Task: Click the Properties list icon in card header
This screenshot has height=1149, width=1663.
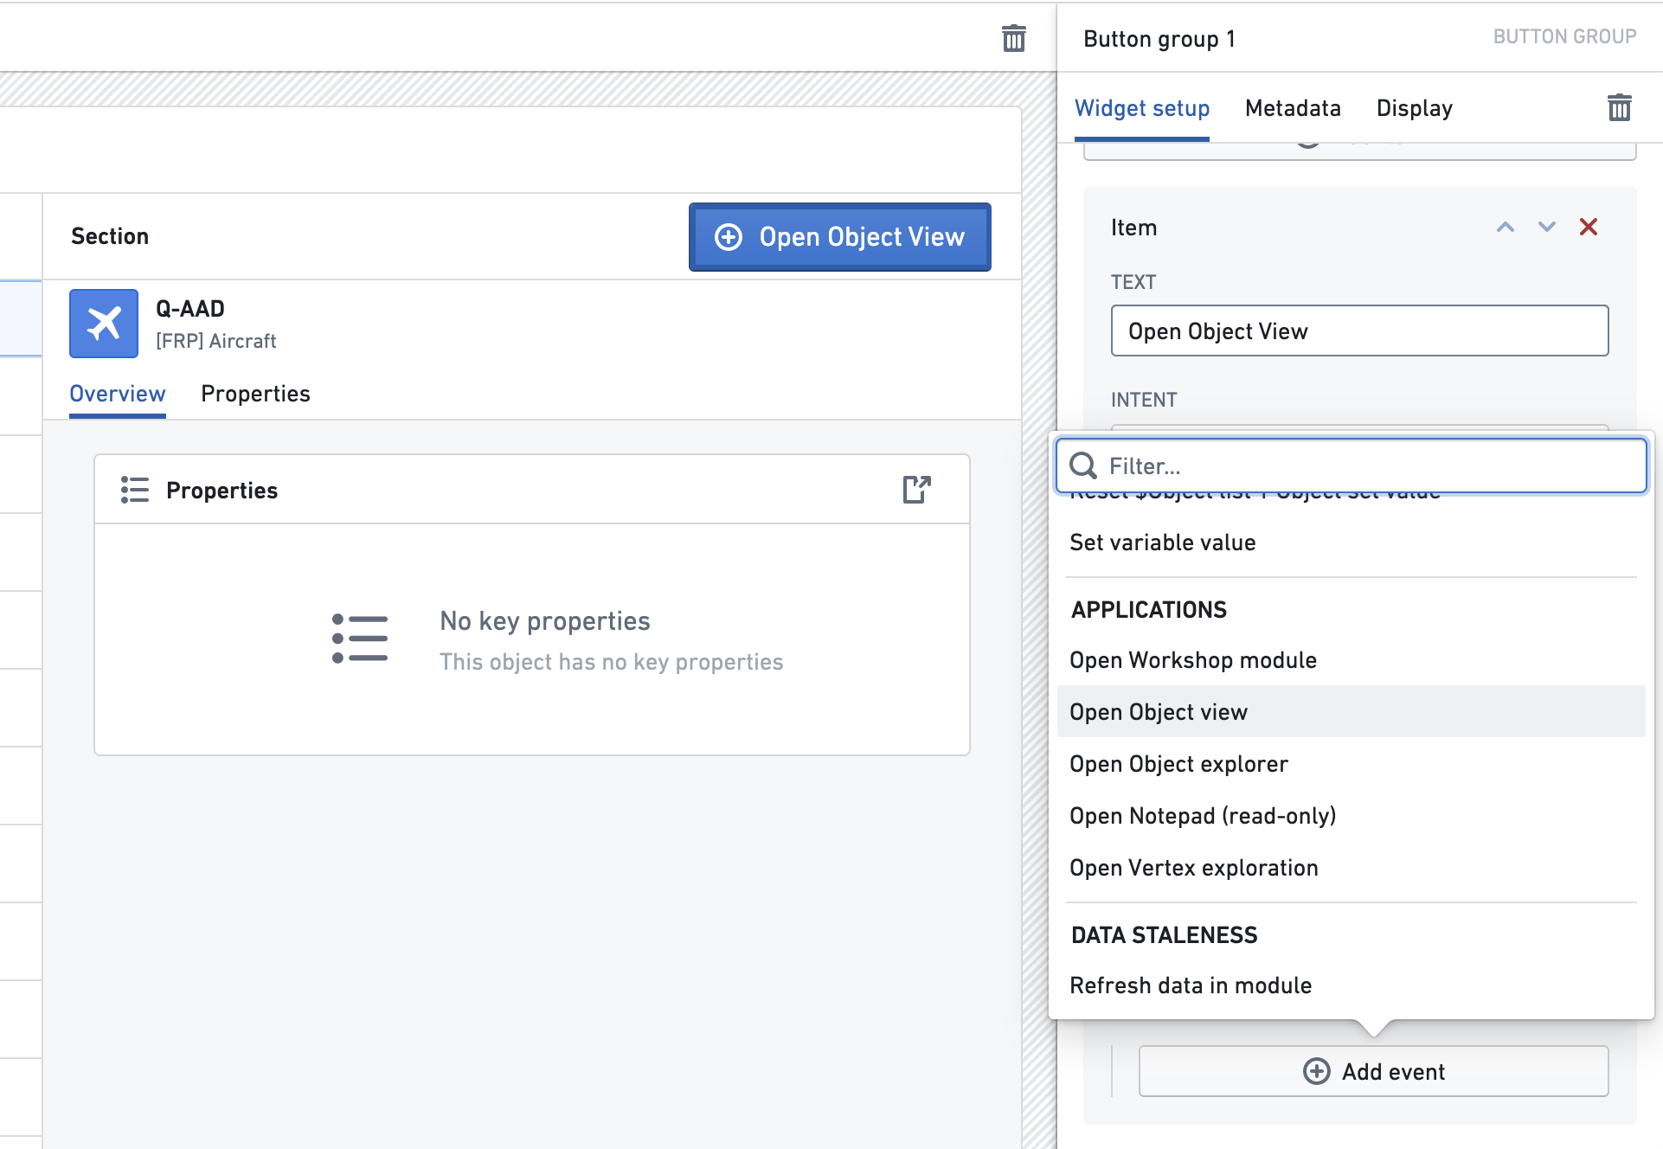Action: point(135,490)
